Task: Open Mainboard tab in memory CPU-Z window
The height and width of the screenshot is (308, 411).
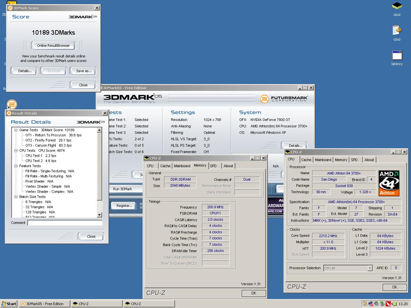Action: 182,166
